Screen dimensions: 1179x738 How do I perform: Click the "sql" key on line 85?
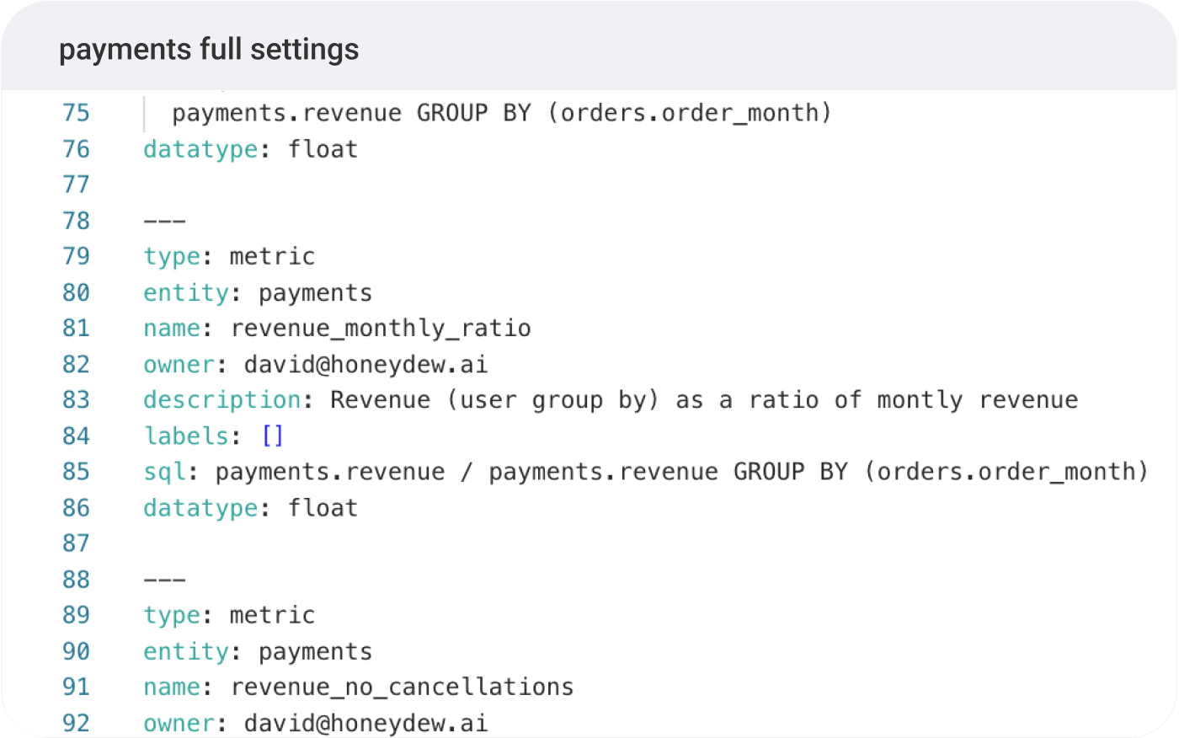point(164,471)
